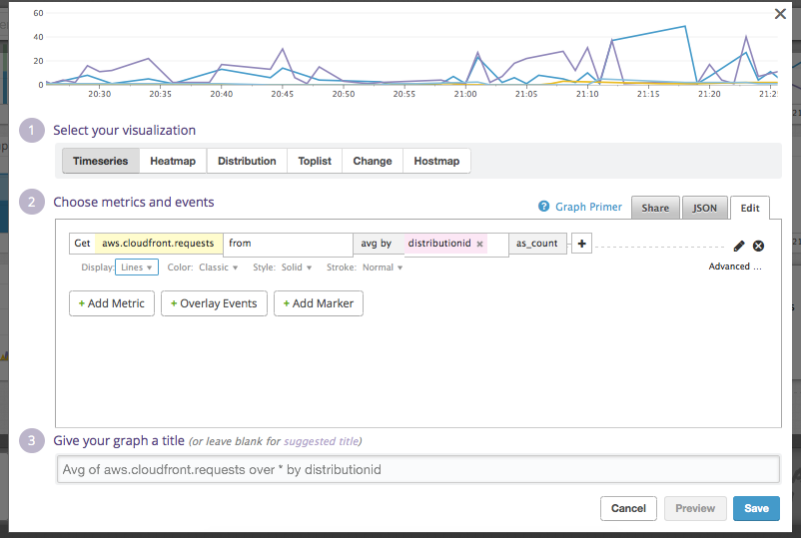The height and width of the screenshot is (538, 801).
Task: Click the Graph Primer help icon
Action: [x=544, y=207]
